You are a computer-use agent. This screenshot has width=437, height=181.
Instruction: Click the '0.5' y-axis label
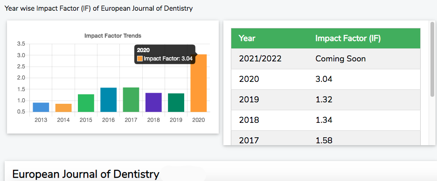pos(21,112)
